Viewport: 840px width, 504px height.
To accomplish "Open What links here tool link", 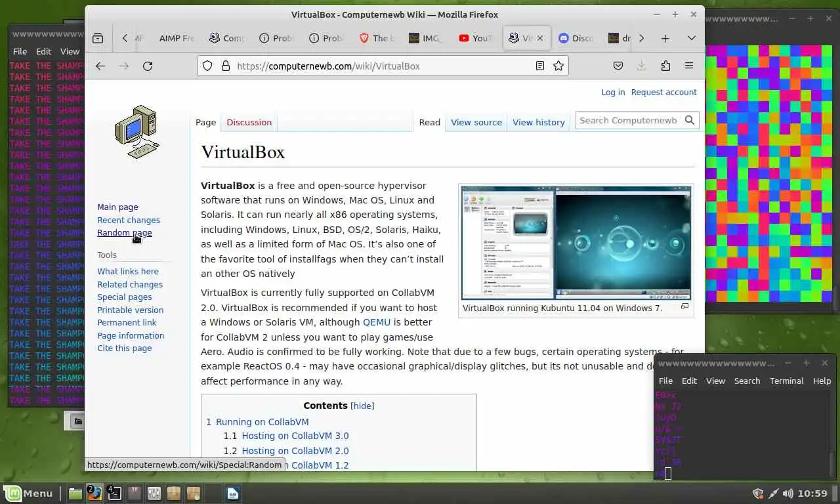I will tap(128, 271).
